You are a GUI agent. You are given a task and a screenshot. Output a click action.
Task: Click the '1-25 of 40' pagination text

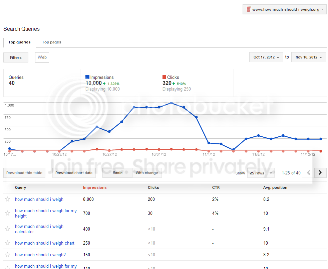pyautogui.click(x=291, y=173)
